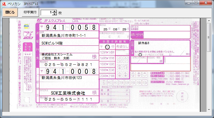Image resolution: width=214 pixels, height=118 pixels.
Task: Click the 14時▶16時 delivery slot
Action: click(x=107, y=58)
